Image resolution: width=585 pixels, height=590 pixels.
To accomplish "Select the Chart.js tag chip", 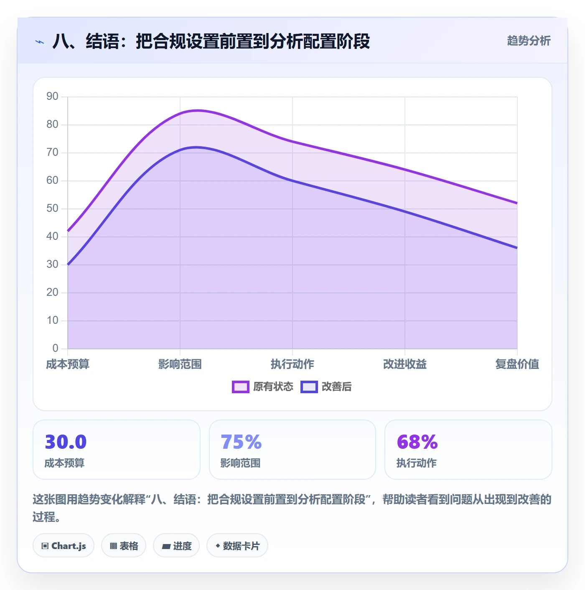I will click(64, 546).
